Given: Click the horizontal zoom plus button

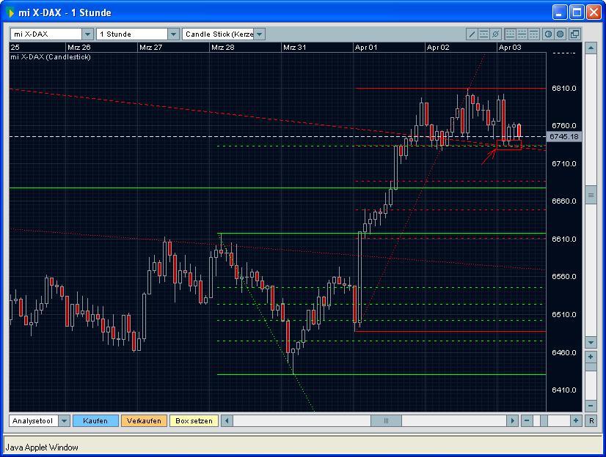Looking at the screenshot, I should click(x=576, y=421).
